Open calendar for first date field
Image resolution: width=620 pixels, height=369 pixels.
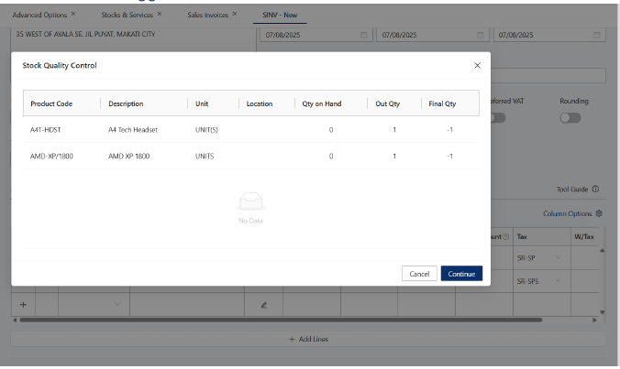(x=363, y=35)
